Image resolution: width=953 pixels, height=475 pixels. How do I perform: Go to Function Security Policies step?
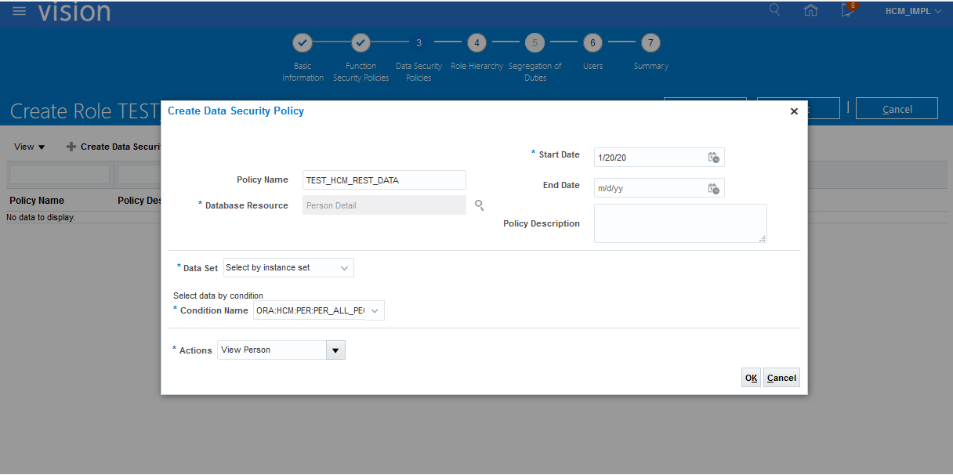click(x=361, y=43)
